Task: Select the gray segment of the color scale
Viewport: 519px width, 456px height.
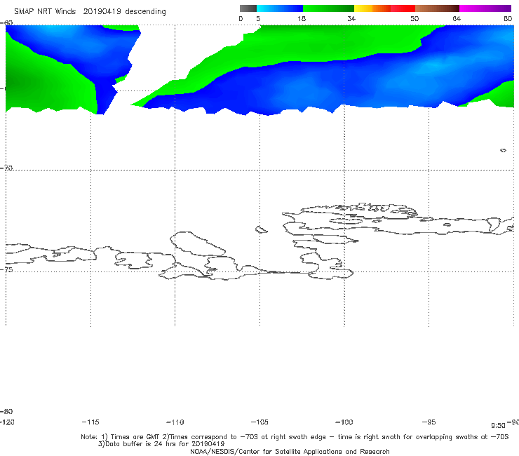Action: (248, 8)
